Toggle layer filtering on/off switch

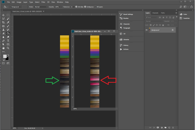point(177,17)
